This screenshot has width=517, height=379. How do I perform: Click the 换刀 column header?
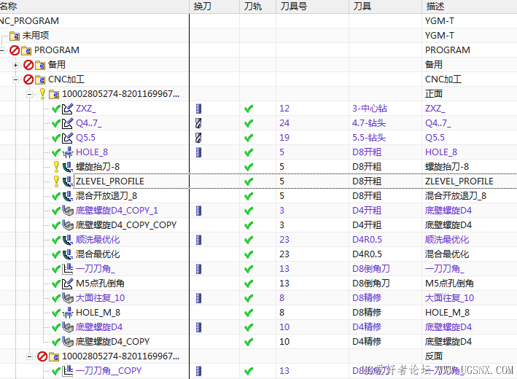[214, 7]
